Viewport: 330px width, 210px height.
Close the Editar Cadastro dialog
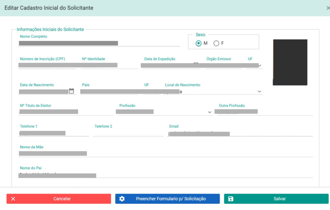coord(328,8)
